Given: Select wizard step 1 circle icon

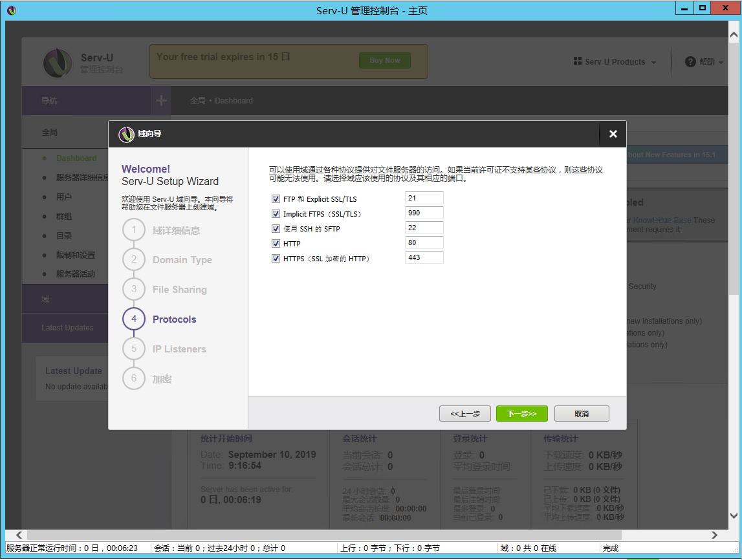Looking at the screenshot, I should click(x=134, y=230).
